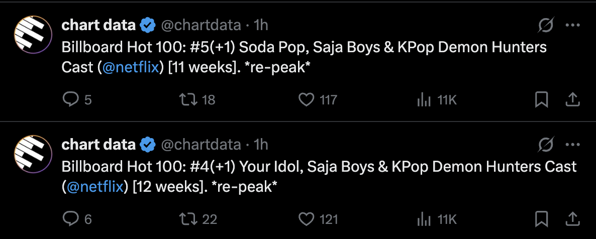This screenshot has height=239, width=596.
Task: View analytics of the Your Idol tweet
Action: point(425,219)
